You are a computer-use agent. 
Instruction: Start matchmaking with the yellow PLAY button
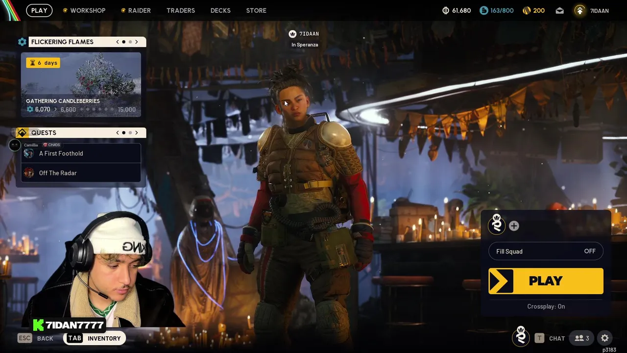(x=546, y=281)
